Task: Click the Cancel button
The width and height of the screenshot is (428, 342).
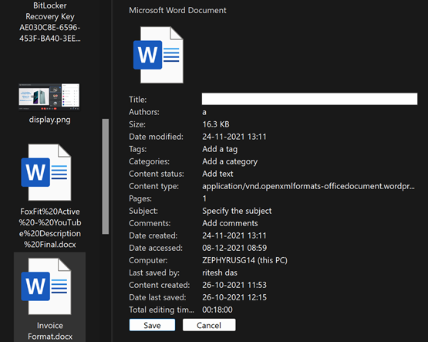Action: (x=209, y=325)
